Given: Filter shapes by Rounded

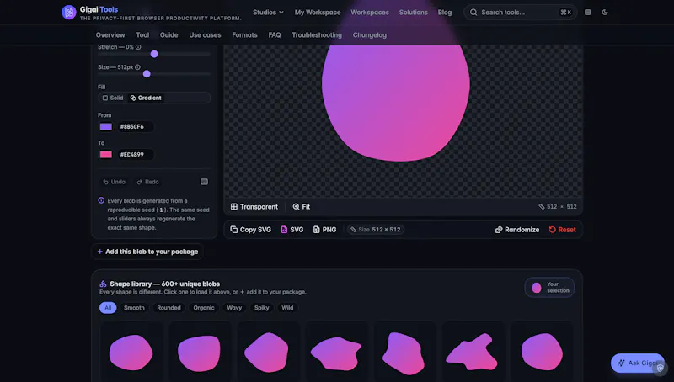Looking at the screenshot, I should pyautogui.click(x=169, y=308).
